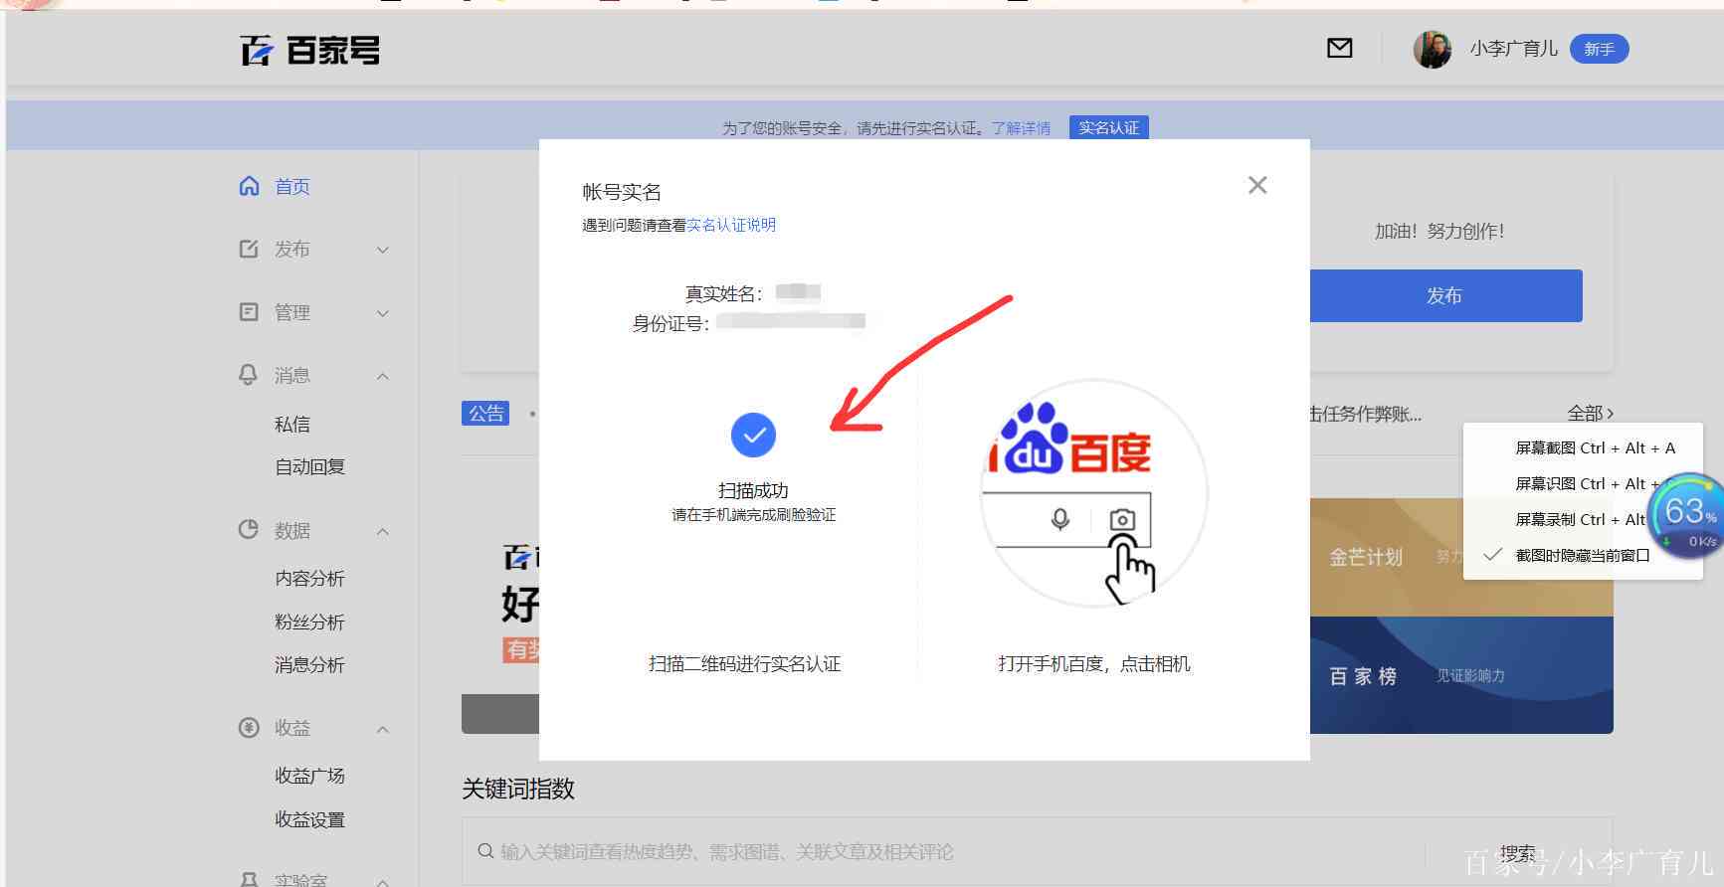The height and width of the screenshot is (887, 1724).
Task: Open the 实名认证说明 link in dialog
Action: pos(731,225)
